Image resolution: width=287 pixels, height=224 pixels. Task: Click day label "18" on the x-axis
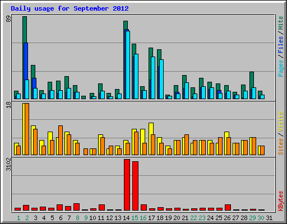coord(160,218)
